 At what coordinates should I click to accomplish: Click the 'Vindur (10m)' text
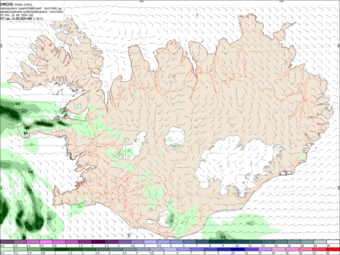pyautogui.click(x=23, y=5)
